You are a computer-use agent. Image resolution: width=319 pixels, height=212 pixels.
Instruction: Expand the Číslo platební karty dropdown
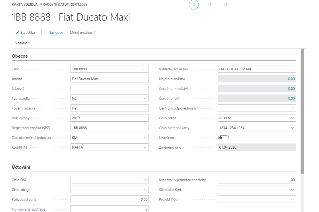pos(292,128)
